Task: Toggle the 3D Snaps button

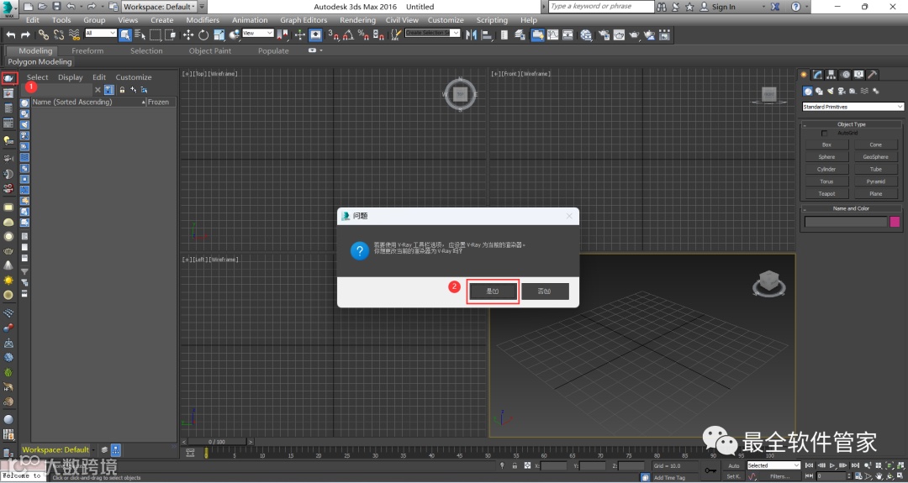Action: click(x=333, y=35)
